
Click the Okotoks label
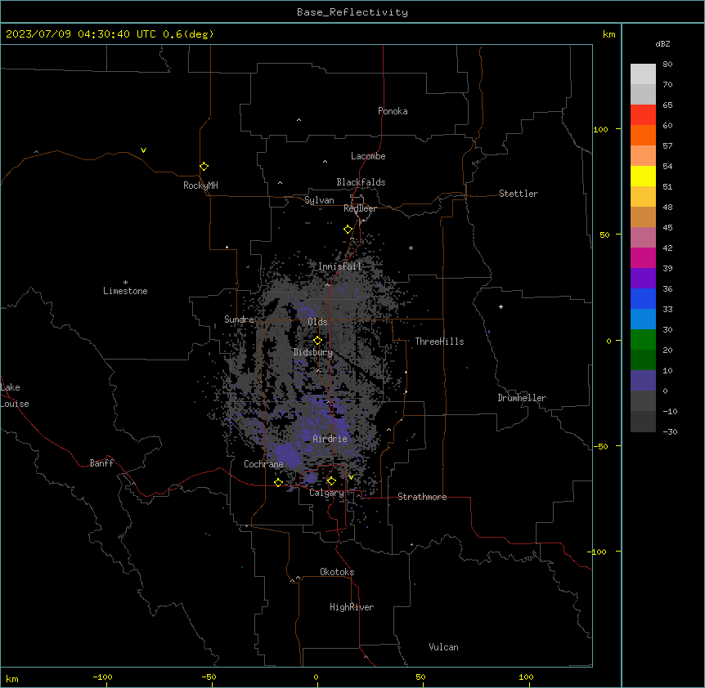coord(337,572)
